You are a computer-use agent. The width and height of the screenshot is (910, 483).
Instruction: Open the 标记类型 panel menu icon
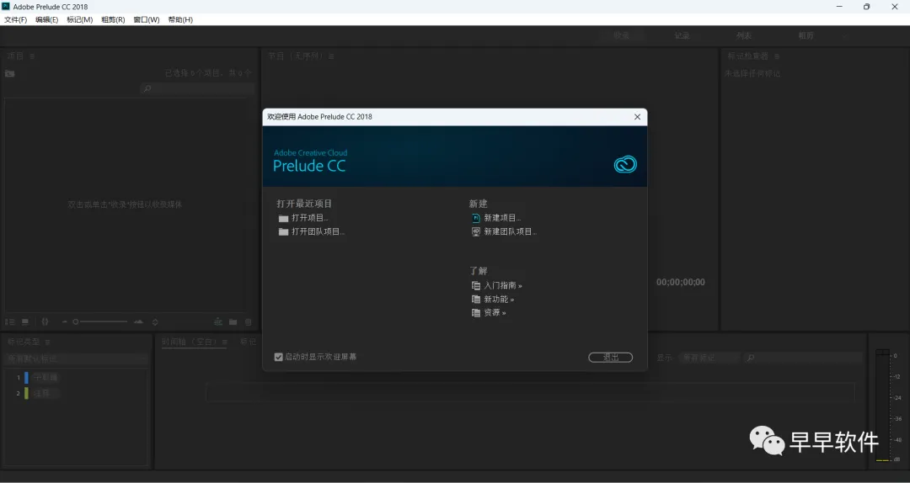coord(47,342)
